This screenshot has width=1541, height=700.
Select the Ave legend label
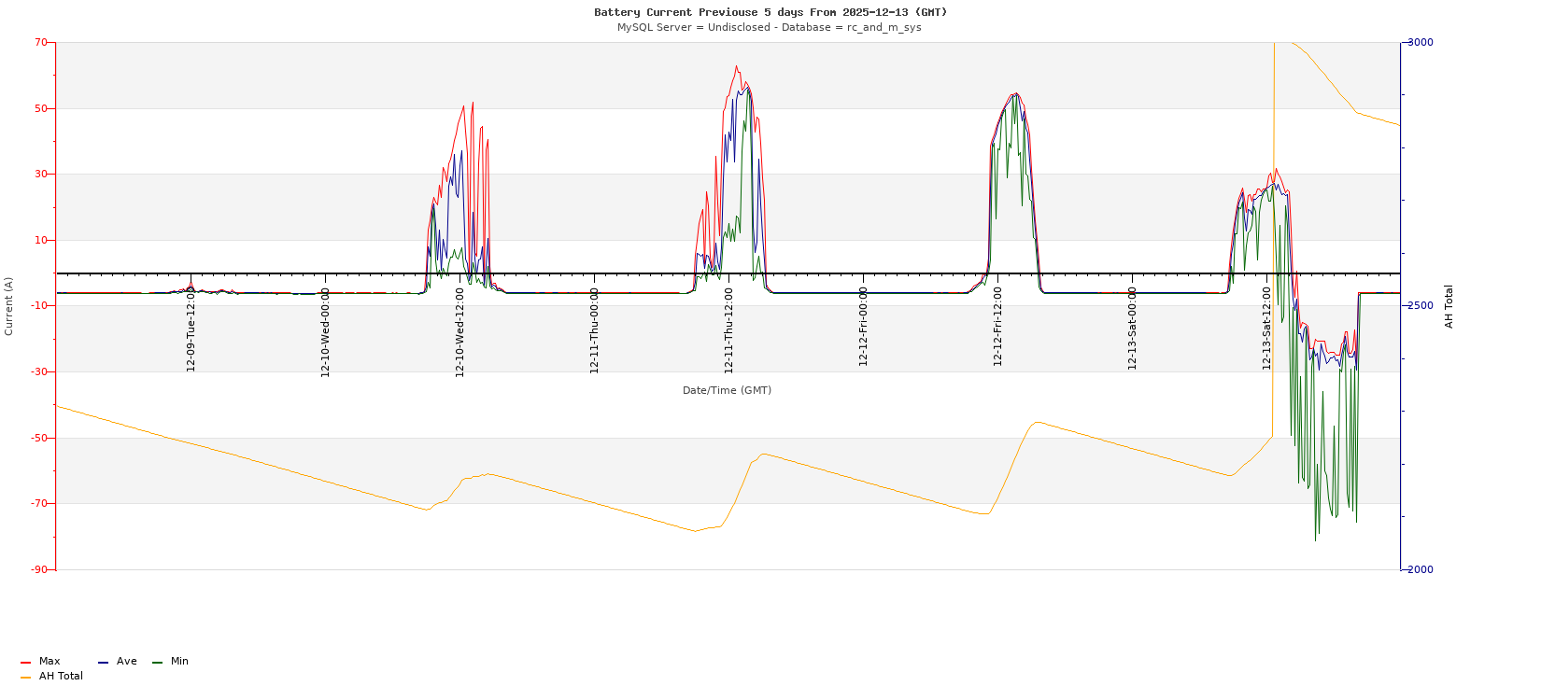[127, 662]
